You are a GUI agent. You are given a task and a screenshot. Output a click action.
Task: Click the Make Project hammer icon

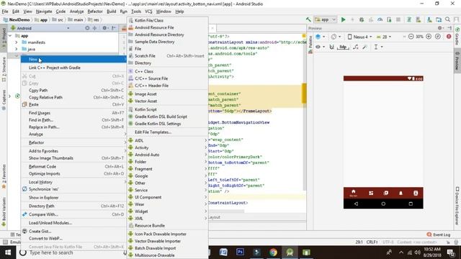point(308,19)
